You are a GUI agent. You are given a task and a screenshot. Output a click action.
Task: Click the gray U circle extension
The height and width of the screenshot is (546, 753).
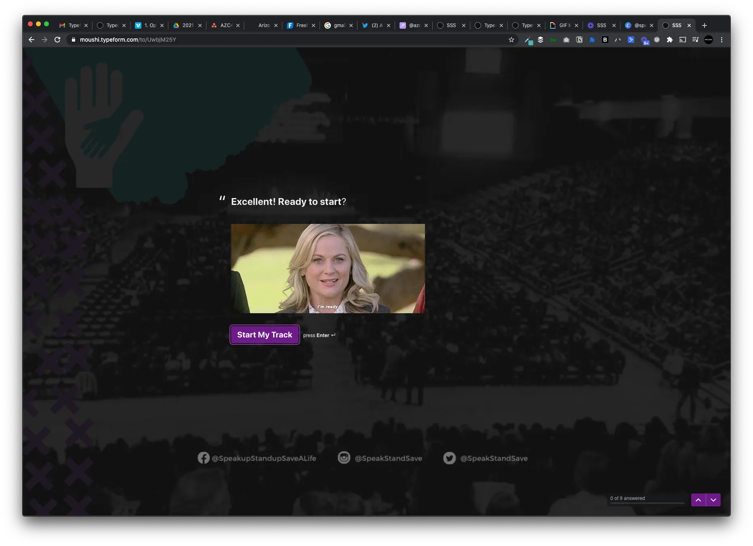click(x=657, y=40)
